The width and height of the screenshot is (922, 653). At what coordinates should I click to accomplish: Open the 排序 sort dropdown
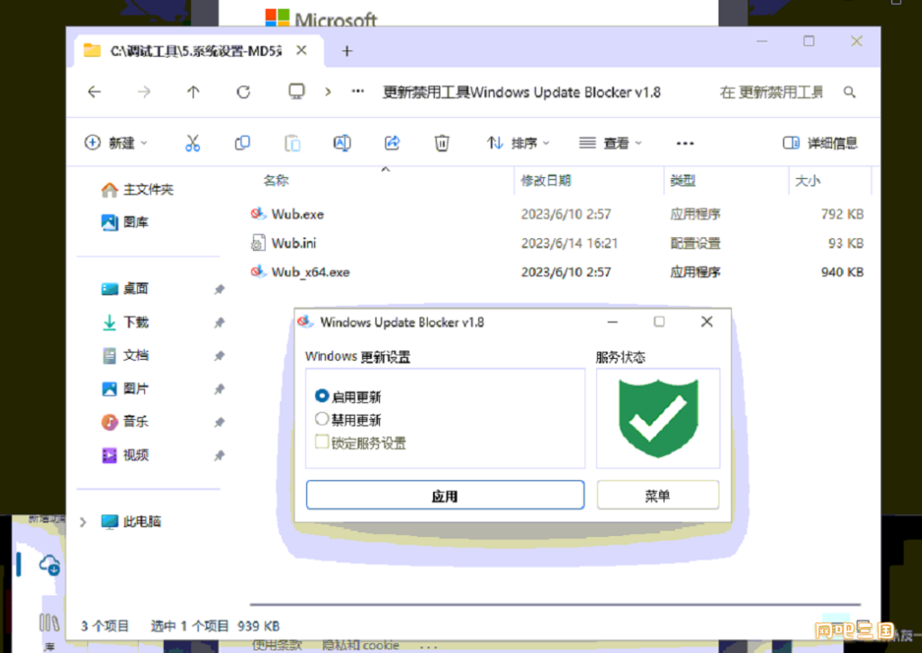click(518, 143)
